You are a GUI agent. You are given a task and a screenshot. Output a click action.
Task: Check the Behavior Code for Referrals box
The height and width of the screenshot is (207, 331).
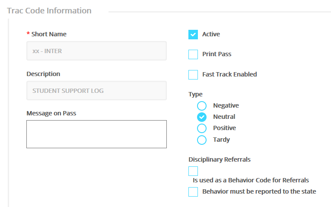193,171
